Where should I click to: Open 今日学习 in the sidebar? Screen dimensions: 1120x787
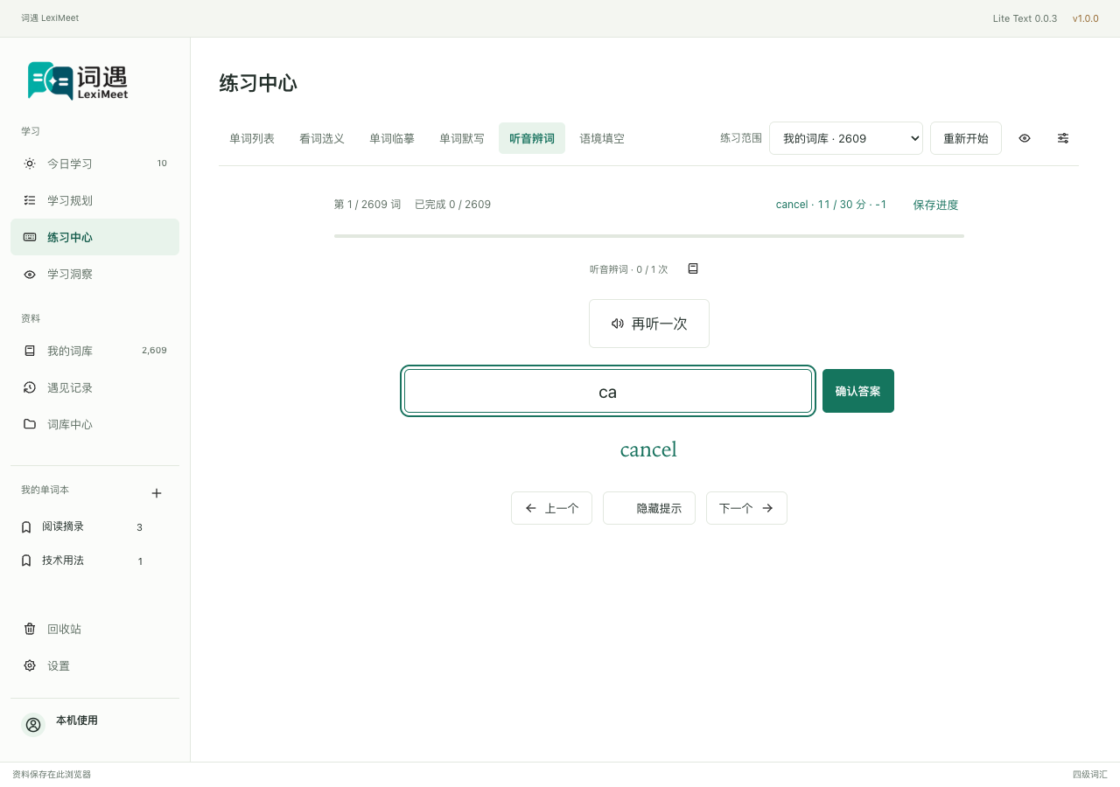pos(94,164)
